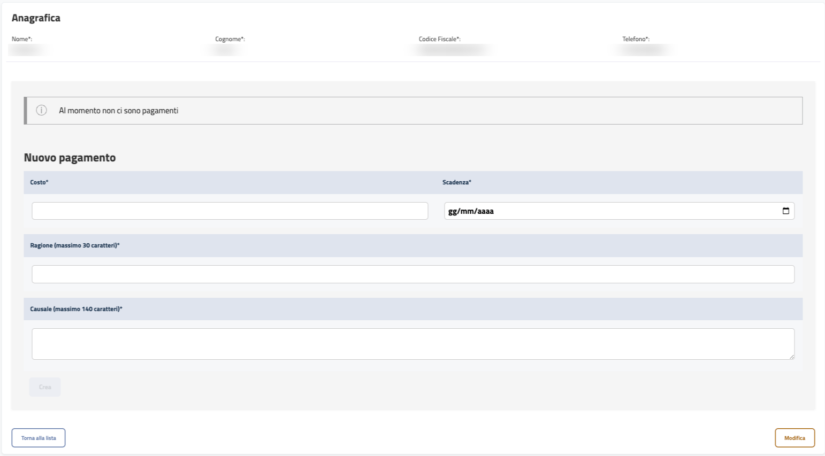Select the day segment 'gg' in Scadenza

(453, 211)
